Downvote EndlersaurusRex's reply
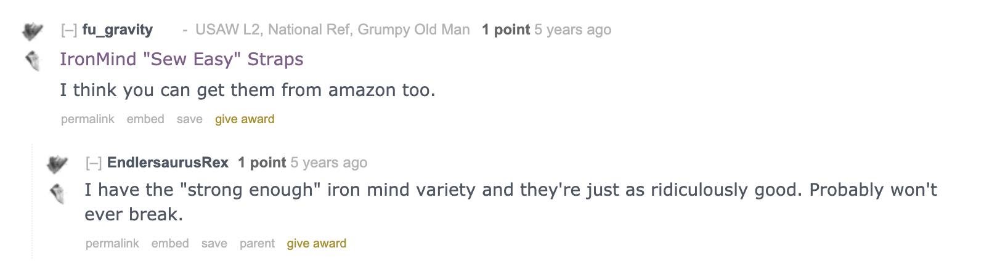The image size is (984, 269). pyautogui.click(x=57, y=194)
